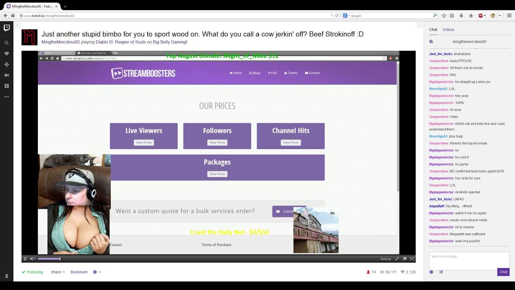The height and width of the screenshot is (290, 515).
Task: Go back using browser back button
Action: 5,16
